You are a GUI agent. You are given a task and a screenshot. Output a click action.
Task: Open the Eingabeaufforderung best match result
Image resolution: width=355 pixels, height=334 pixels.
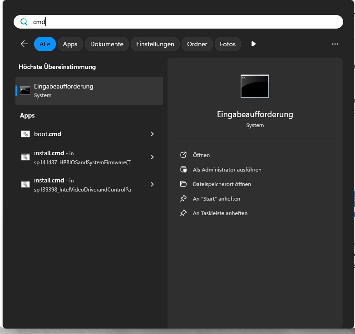(x=89, y=90)
